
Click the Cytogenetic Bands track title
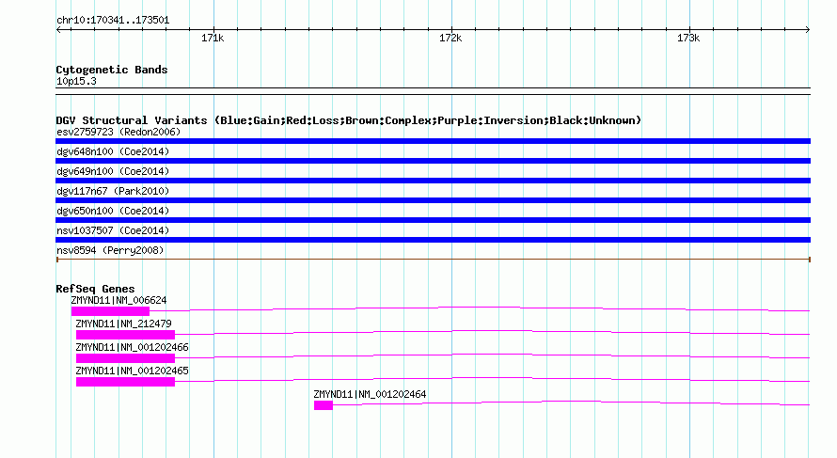112,70
